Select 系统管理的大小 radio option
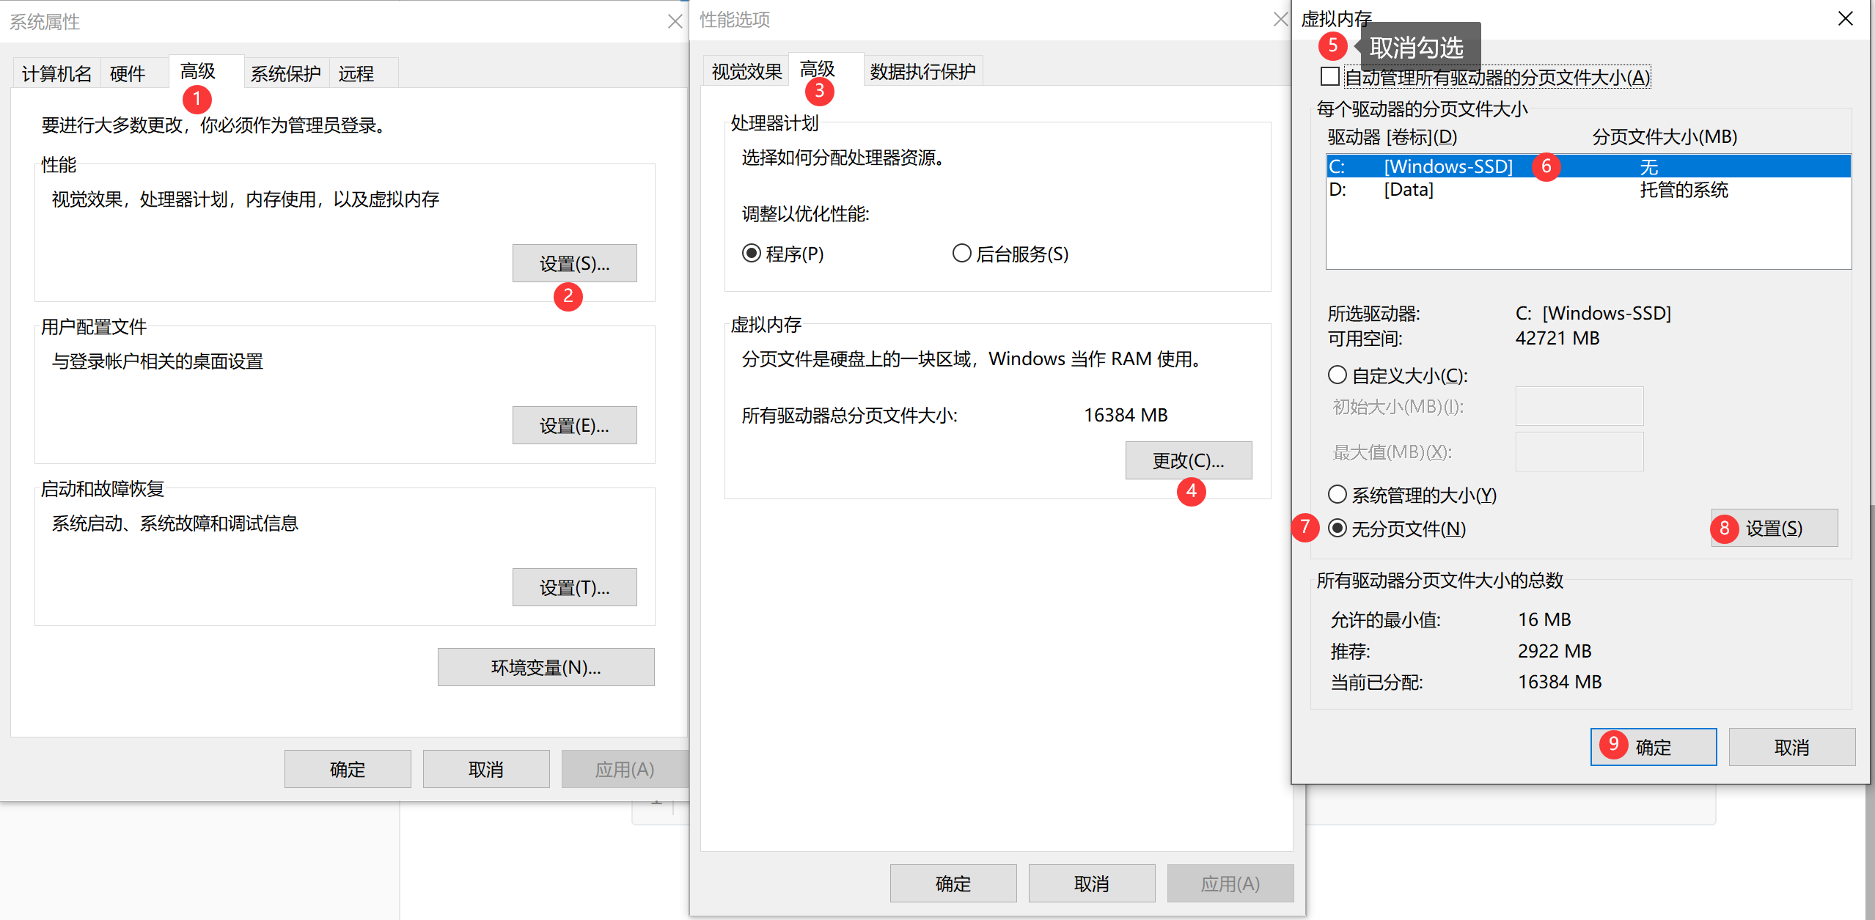The height and width of the screenshot is (920, 1875). point(1338,495)
